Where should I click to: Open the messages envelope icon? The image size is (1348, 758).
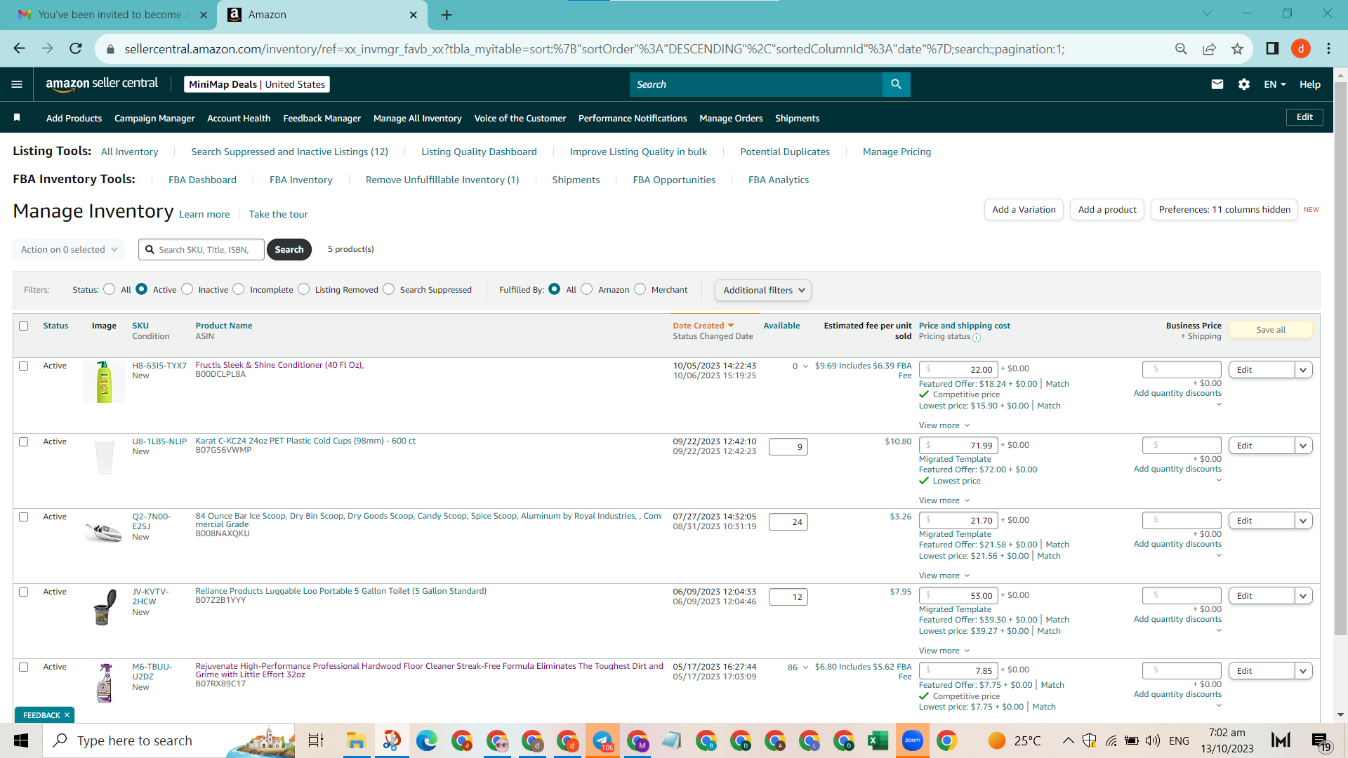click(1217, 84)
